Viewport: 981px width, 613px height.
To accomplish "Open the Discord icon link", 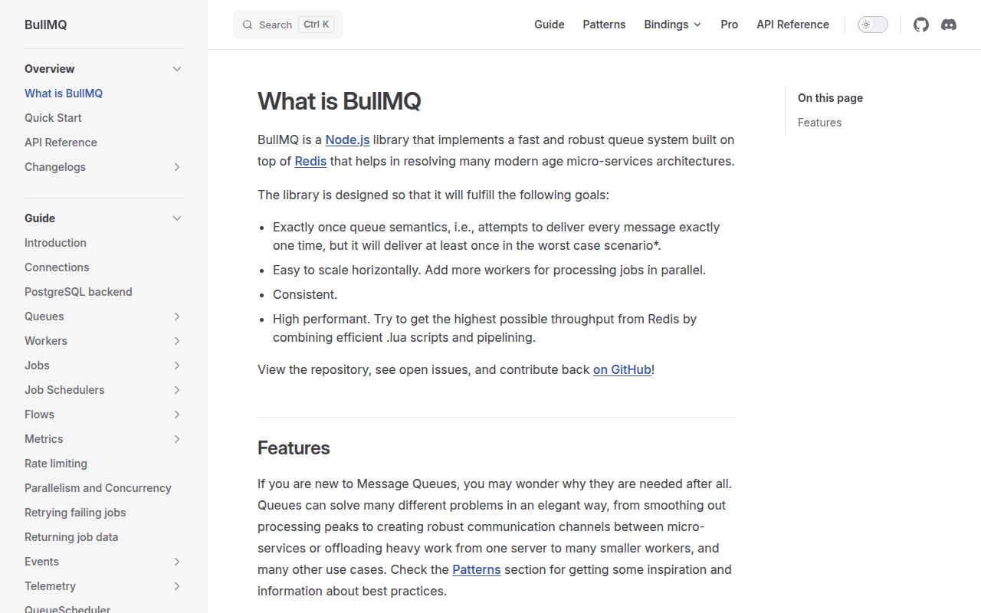I will coord(949,25).
